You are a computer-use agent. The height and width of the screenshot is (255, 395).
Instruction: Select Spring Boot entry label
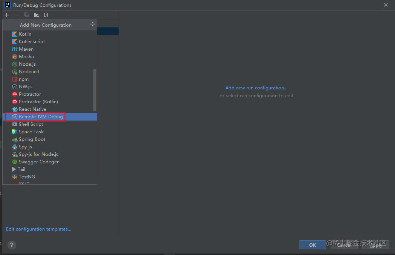(32, 139)
